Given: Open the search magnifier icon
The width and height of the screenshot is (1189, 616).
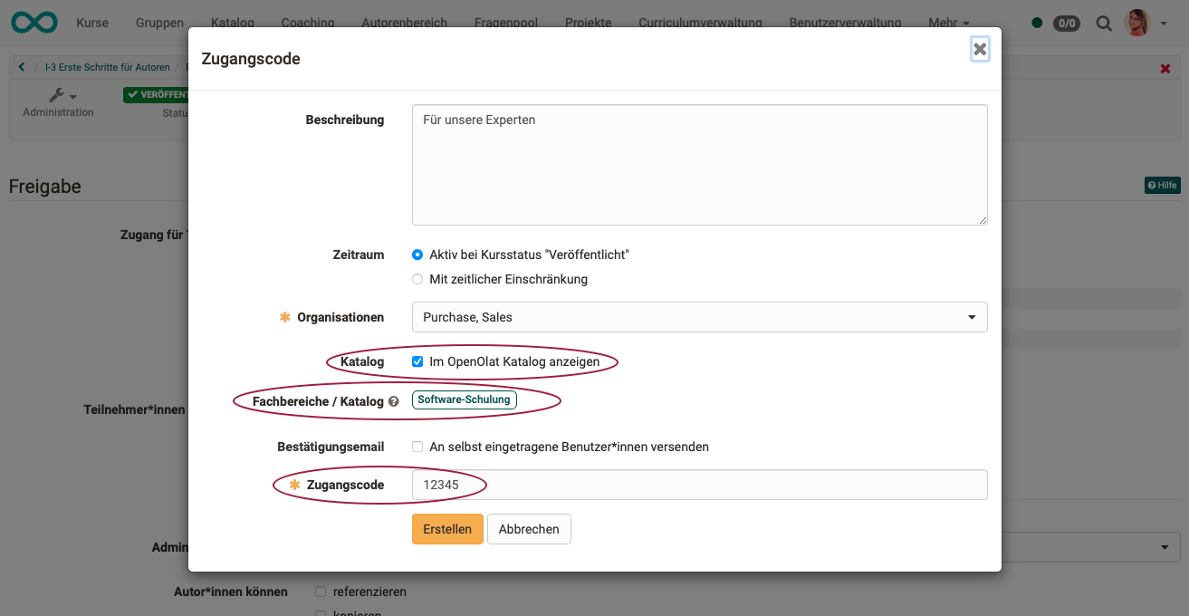Looking at the screenshot, I should click(x=1104, y=24).
